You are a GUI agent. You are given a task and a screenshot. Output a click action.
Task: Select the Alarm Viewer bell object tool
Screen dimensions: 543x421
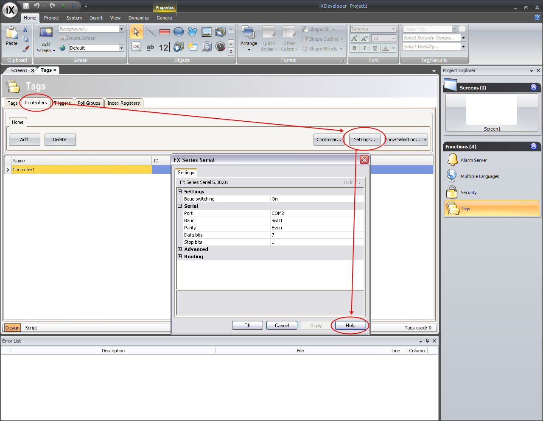pos(193,47)
